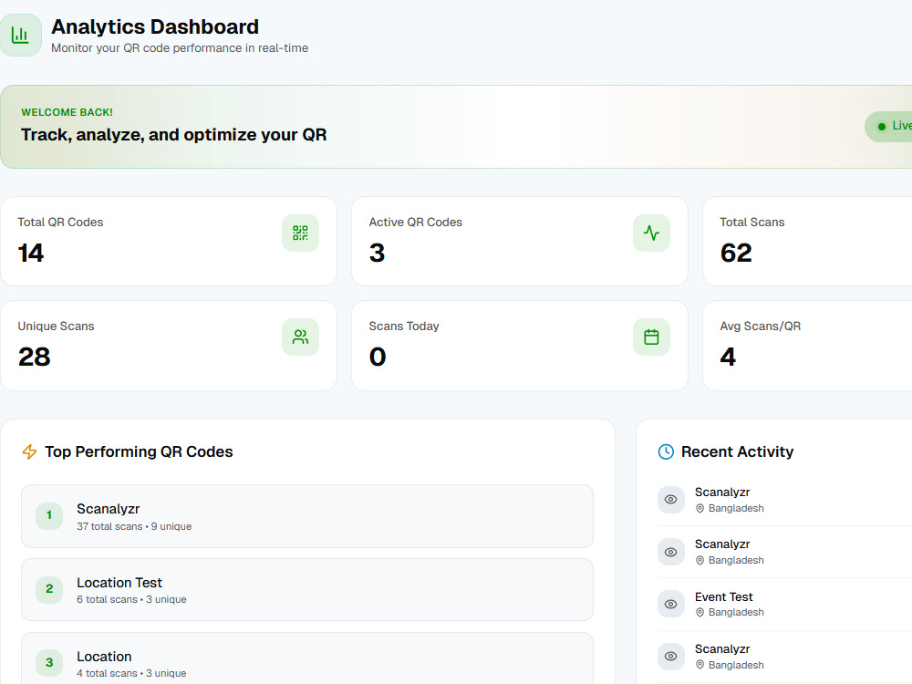Open the Scanalyzr top performing row
This screenshot has width=912, height=684.
307,516
